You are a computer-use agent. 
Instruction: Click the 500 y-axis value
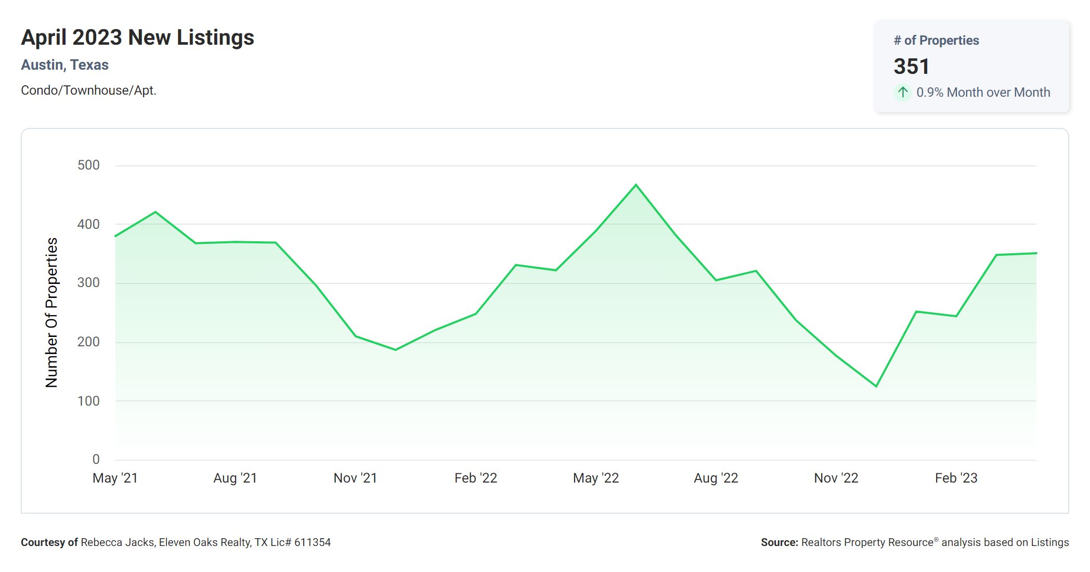pyautogui.click(x=88, y=165)
